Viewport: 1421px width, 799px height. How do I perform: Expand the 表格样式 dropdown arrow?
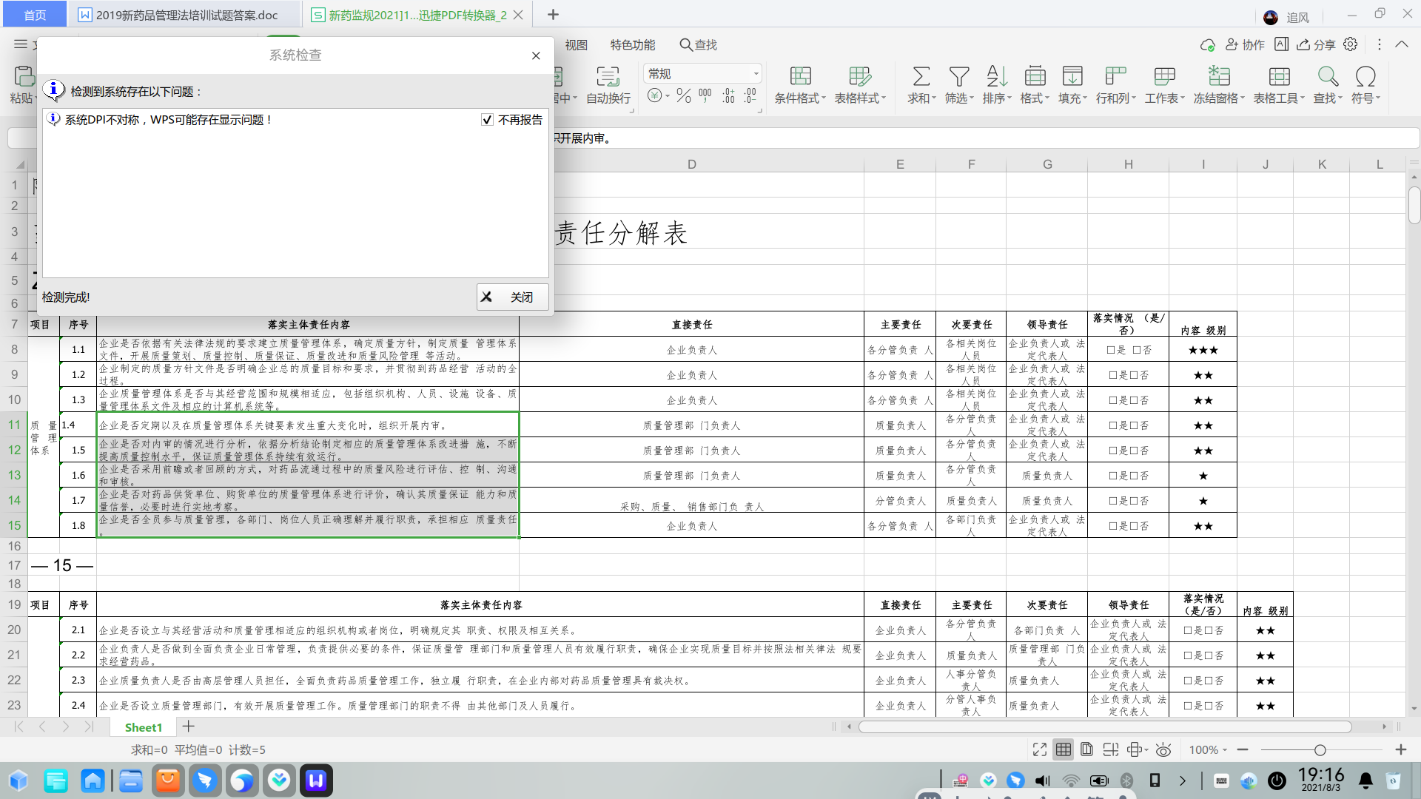tap(884, 98)
